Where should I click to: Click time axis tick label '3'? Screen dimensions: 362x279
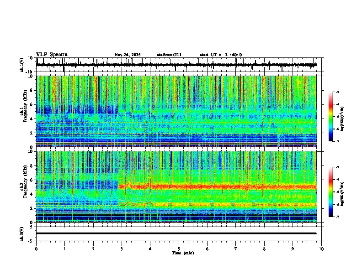pyautogui.click(x=122, y=249)
